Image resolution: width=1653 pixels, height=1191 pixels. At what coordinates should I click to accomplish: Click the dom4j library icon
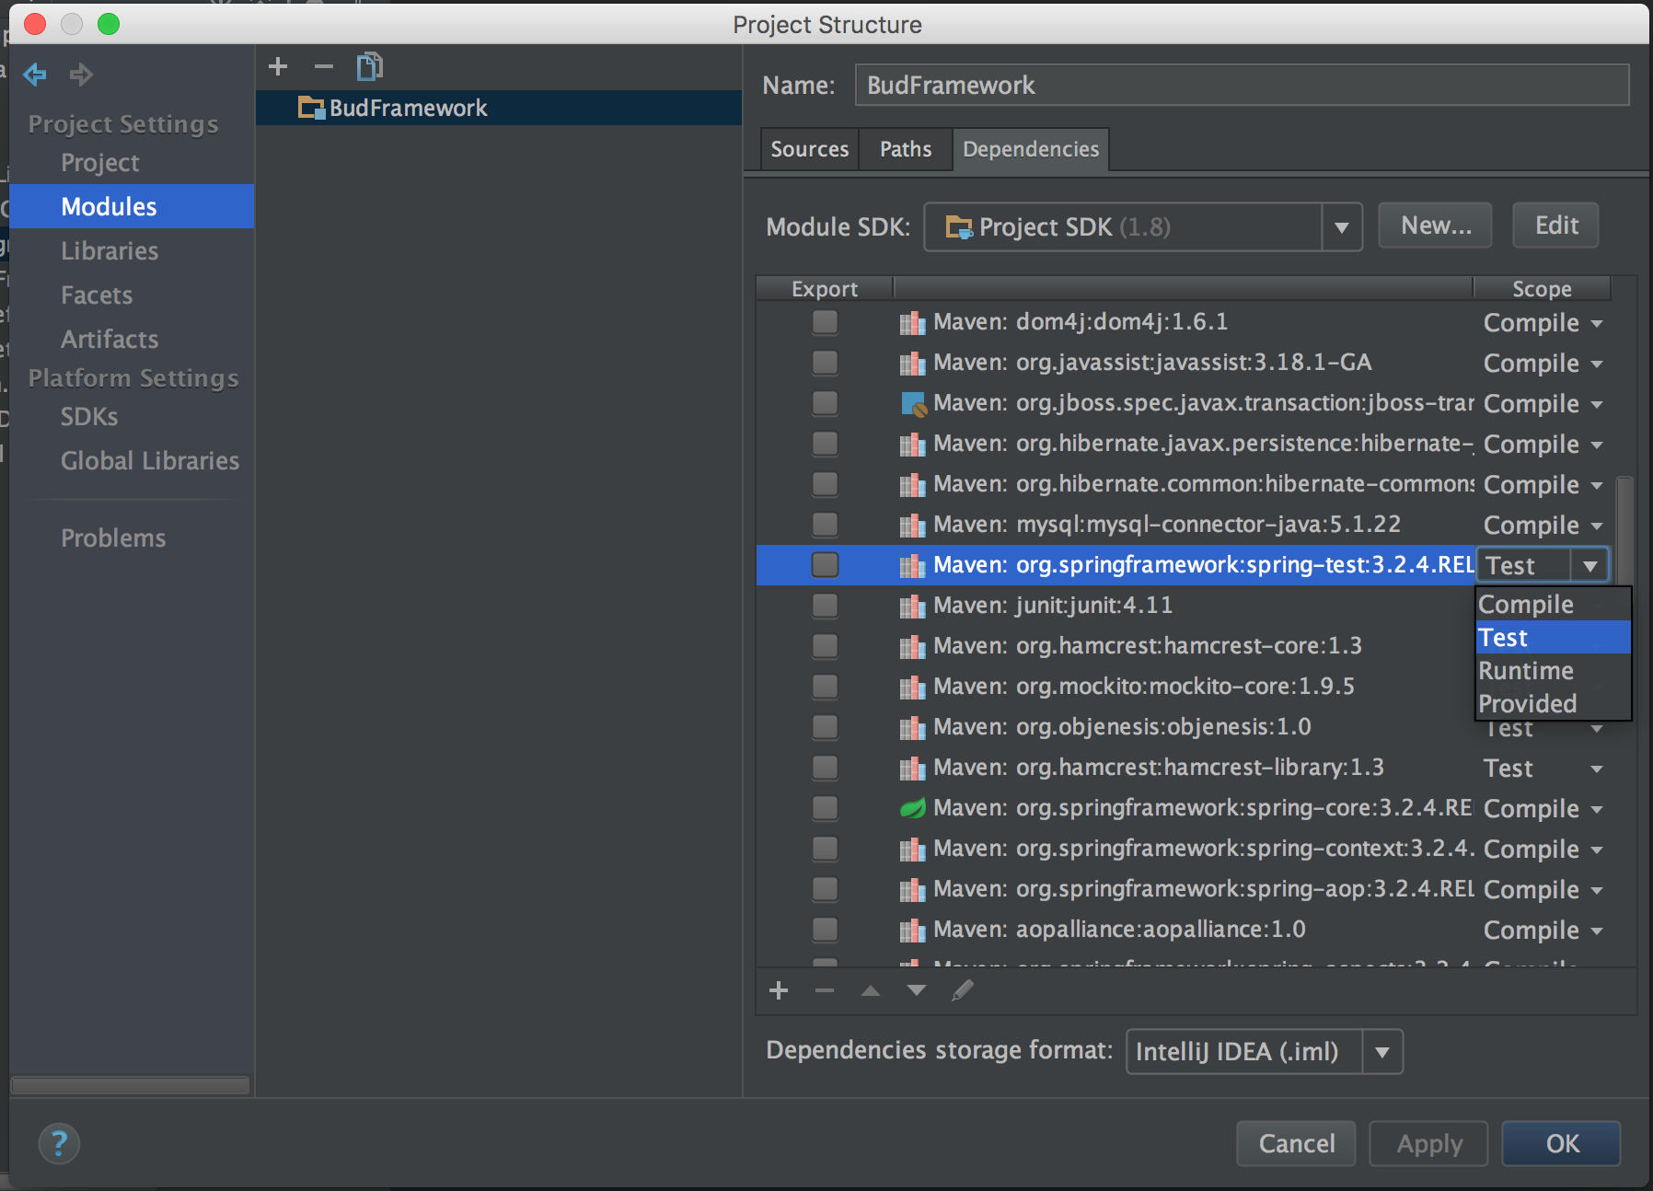912,322
